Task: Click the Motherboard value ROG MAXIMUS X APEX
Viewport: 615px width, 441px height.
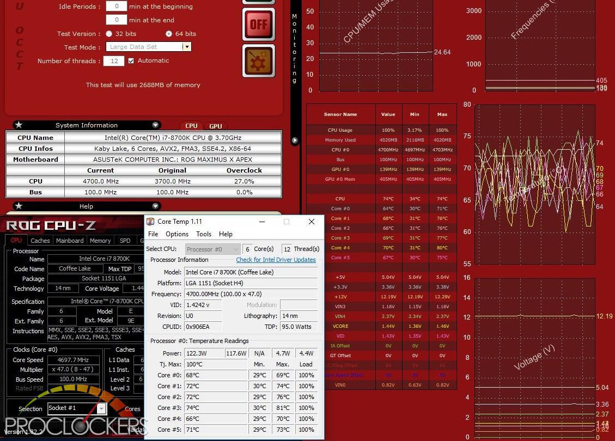Action: pos(173,160)
